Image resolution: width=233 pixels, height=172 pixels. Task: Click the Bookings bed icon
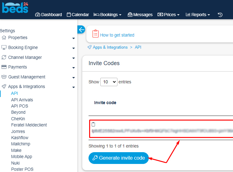tap(96, 15)
